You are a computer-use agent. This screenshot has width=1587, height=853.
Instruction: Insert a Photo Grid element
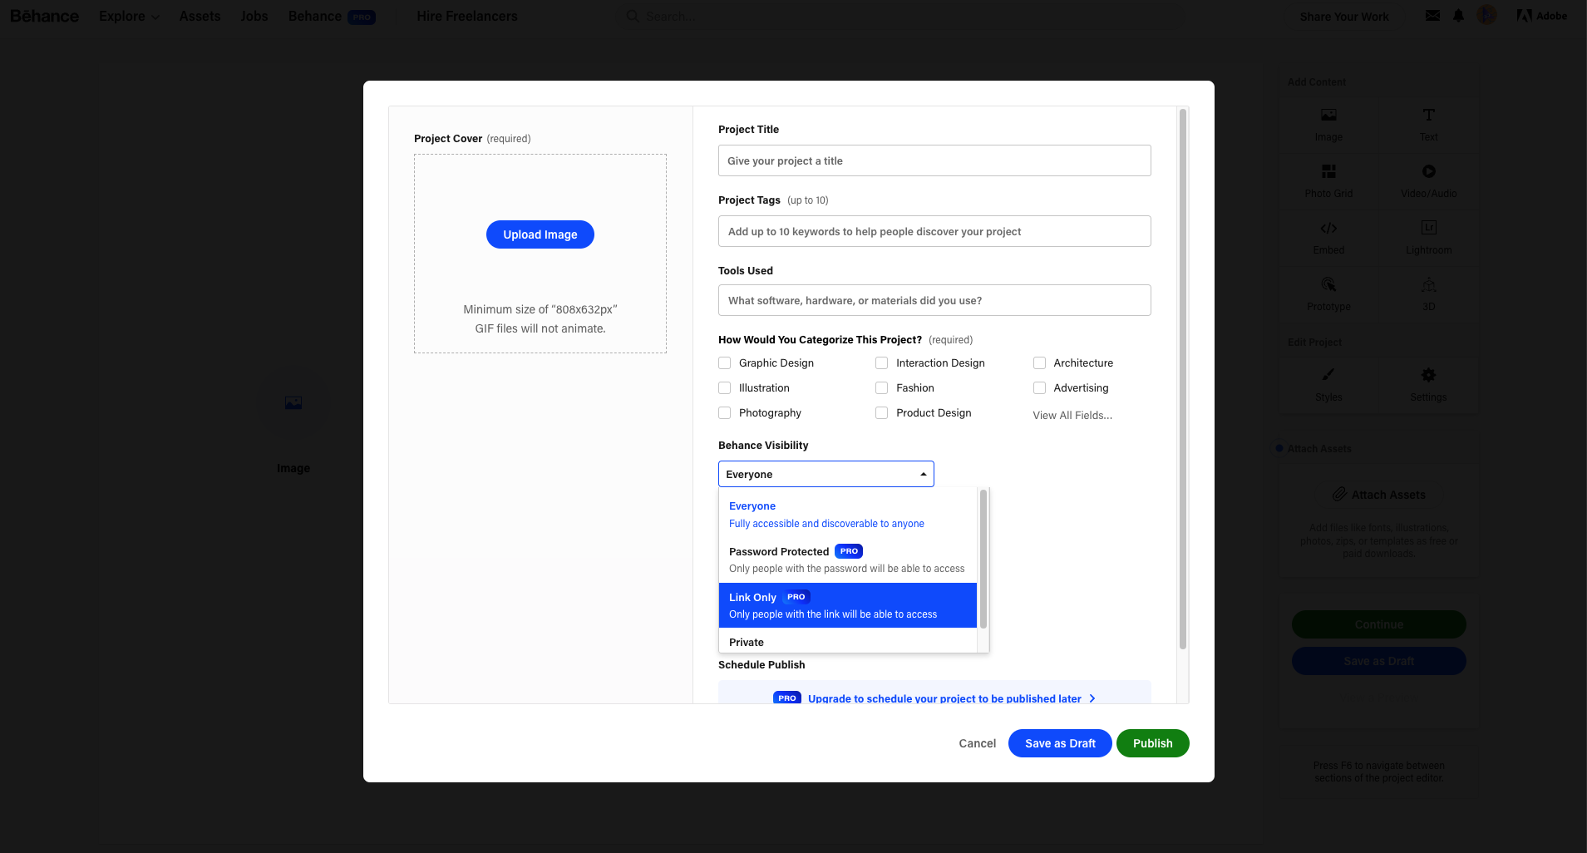[x=1327, y=180]
